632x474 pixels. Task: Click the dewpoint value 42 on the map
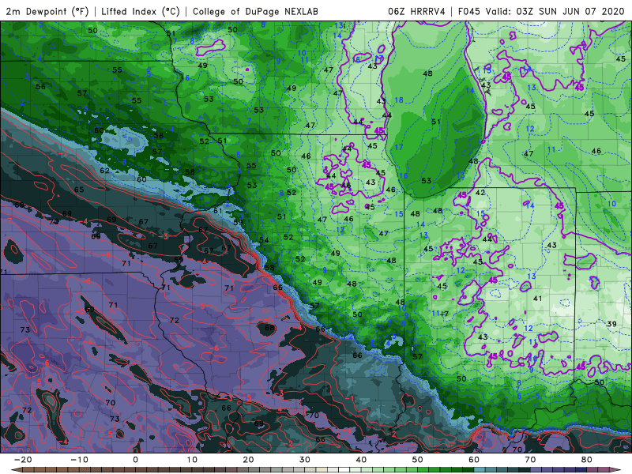[x=480, y=193]
